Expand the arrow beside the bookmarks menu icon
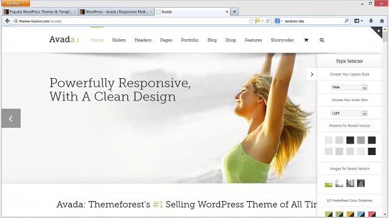 tap(362, 21)
